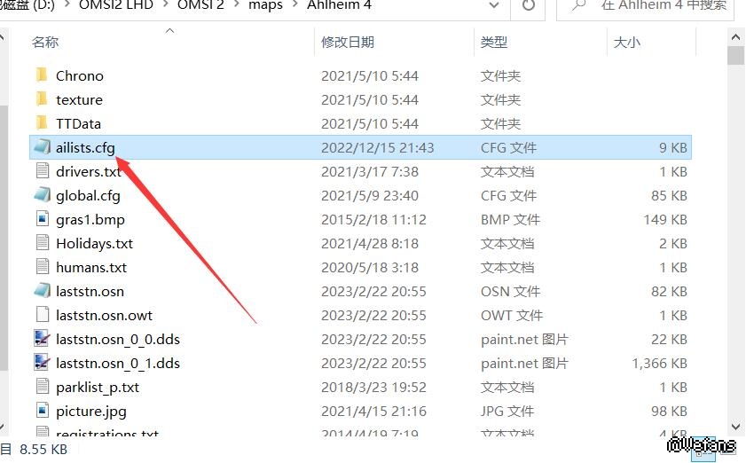Click the Ahlheim 4 breadcrumb segment
This screenshot has height=463, width=746.
[x=341, y=5]
